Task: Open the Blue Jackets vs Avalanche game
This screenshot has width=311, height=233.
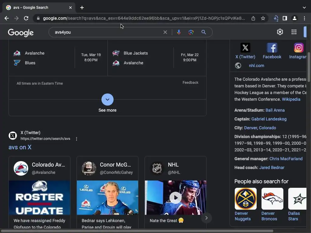Action: 157,58
